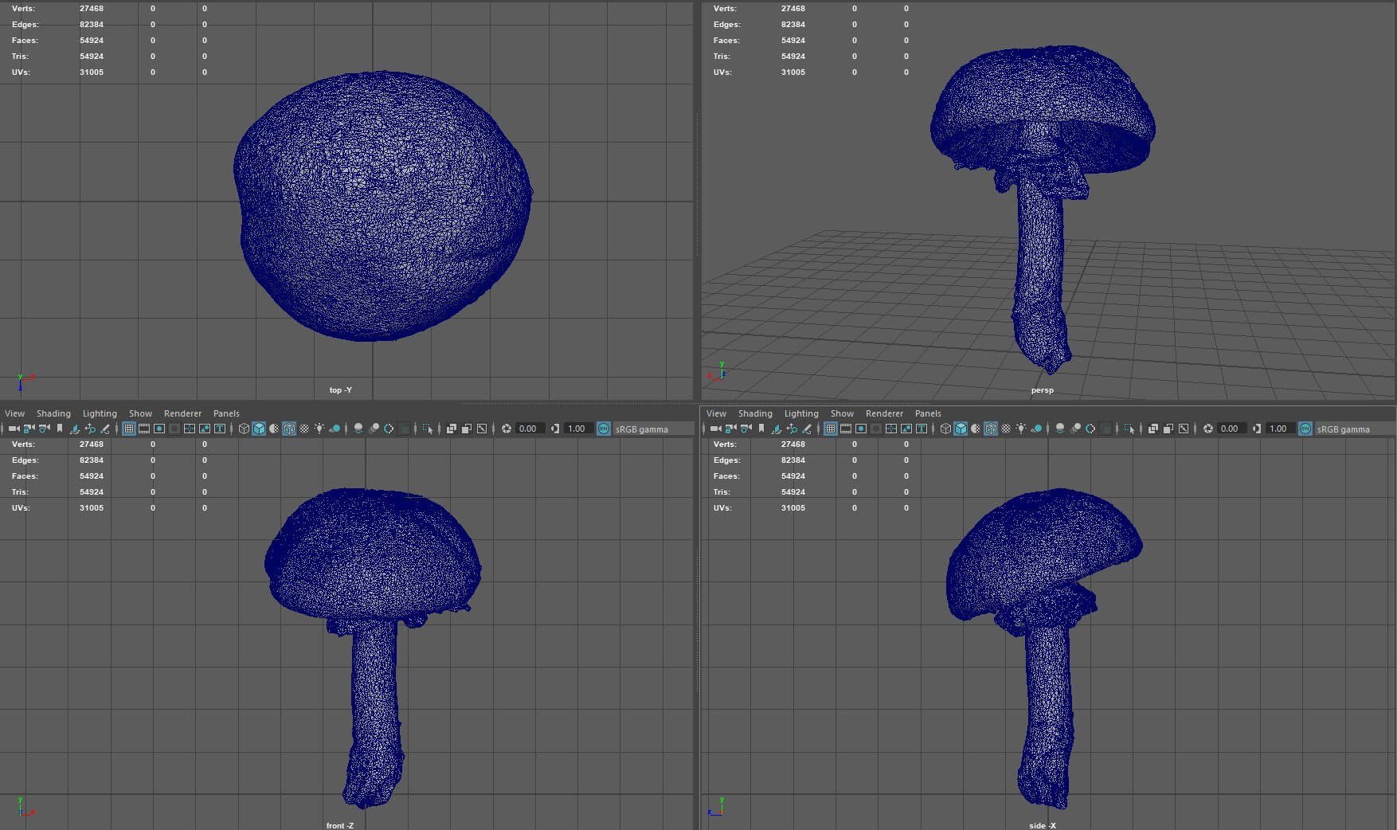
Task: Click Lock Camera icon in side view toolbar
Action: tap(730, 429)
